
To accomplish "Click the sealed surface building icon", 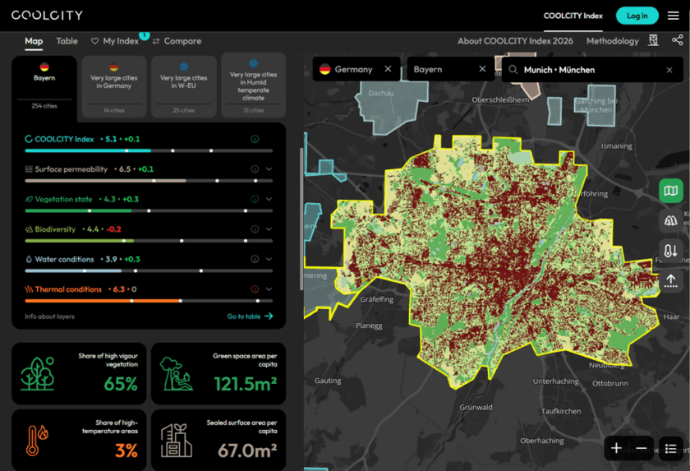I will pos(177,441).
